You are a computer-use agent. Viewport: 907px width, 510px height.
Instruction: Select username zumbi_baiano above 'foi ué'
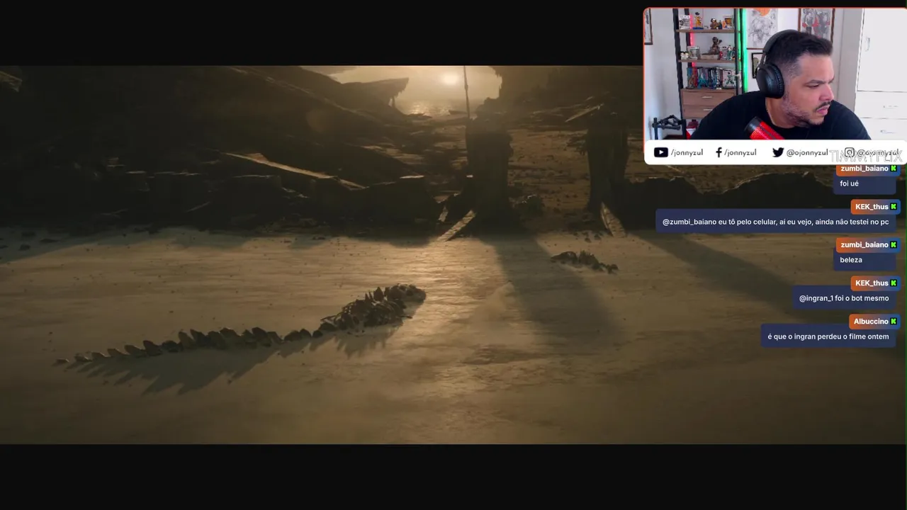point(864,169)
